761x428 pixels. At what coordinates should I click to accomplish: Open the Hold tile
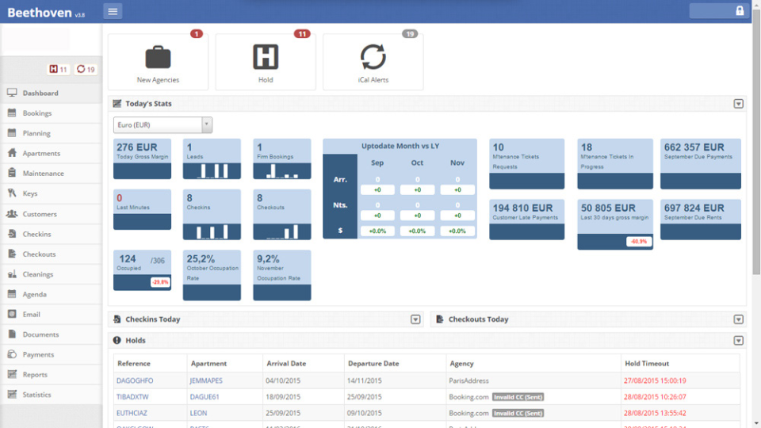tap(266, 62)
